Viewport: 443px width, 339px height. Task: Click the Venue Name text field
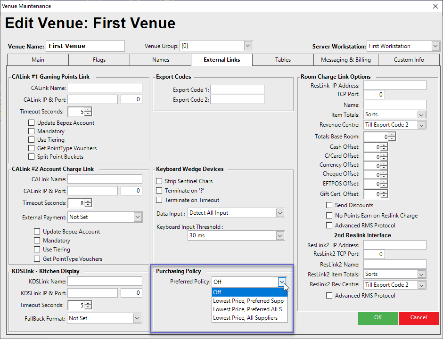pos(85,46)
